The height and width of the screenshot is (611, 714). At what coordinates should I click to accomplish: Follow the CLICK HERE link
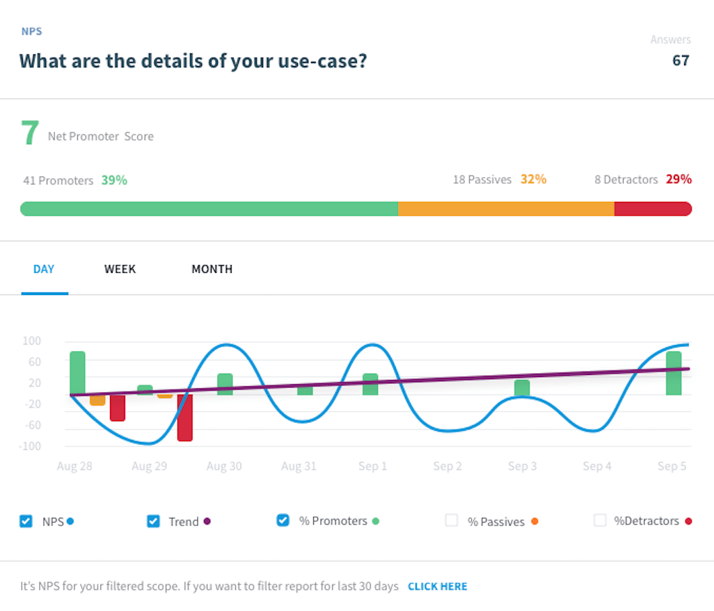[x=437, y=587]
